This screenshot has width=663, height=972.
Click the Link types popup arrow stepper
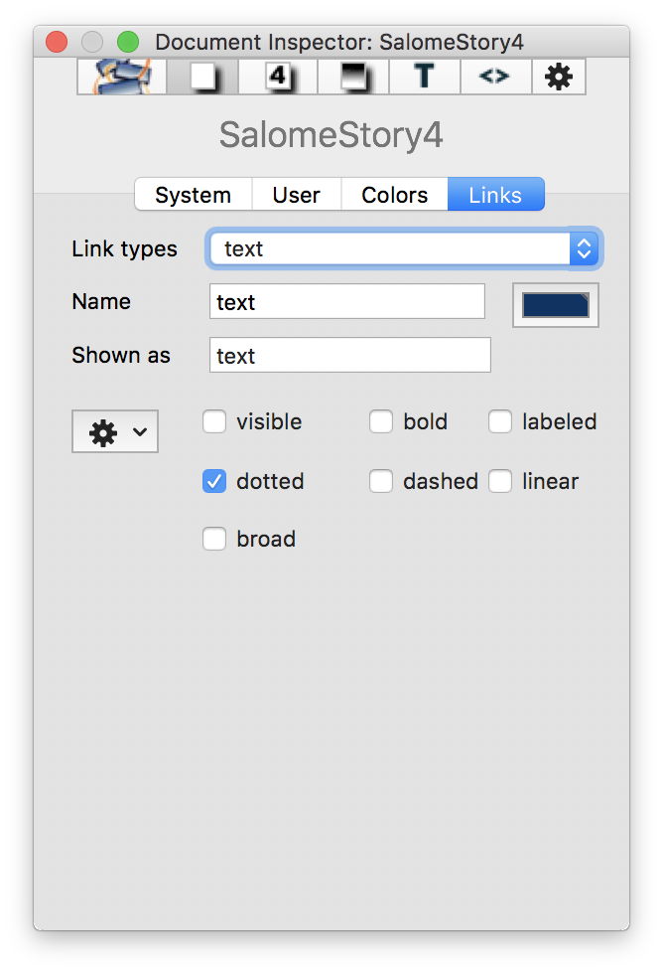[584, 248]
